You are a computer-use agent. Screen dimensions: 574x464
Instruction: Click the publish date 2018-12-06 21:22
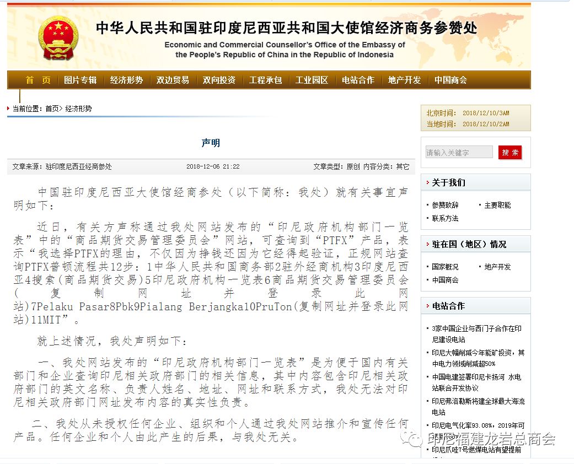click(x=213, y=166)
